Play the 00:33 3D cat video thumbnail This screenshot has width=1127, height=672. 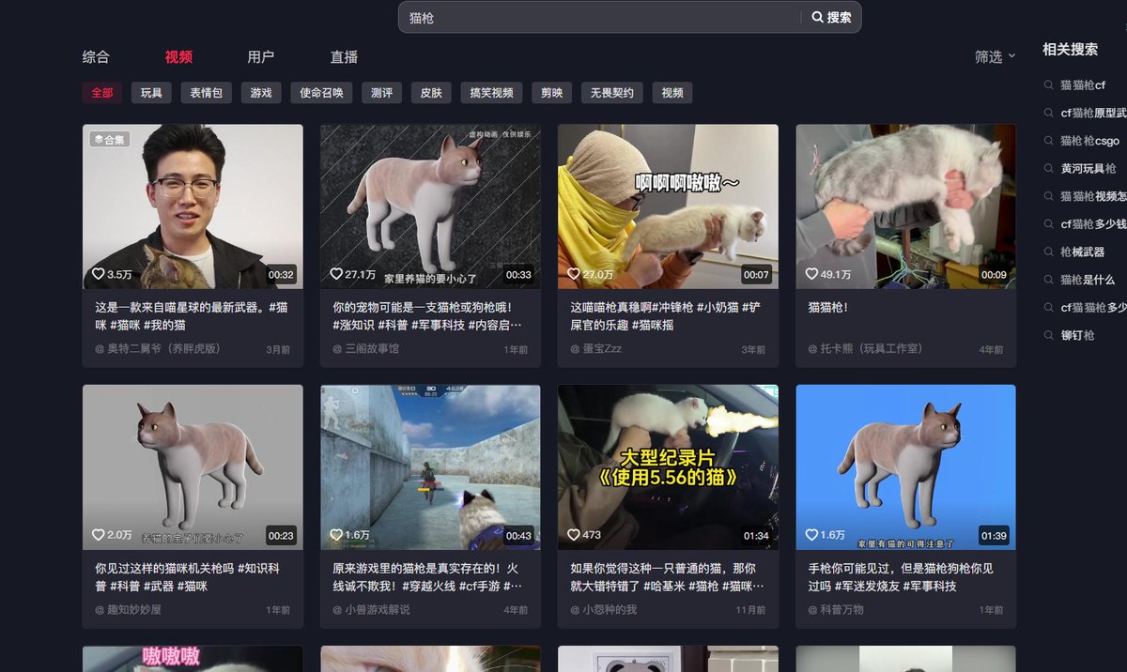430,206
